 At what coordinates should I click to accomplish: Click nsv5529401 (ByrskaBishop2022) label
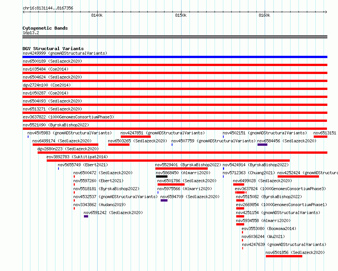[188, 165]
